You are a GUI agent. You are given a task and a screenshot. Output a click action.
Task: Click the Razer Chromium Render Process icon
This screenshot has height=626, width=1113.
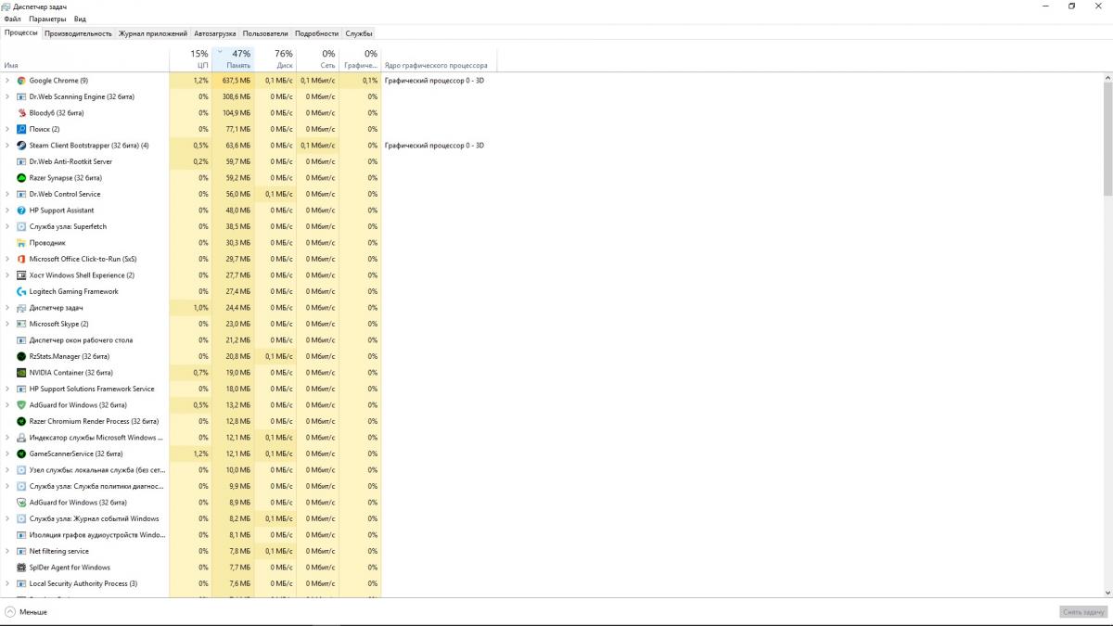pyautogui.click(x=21, y=421)
